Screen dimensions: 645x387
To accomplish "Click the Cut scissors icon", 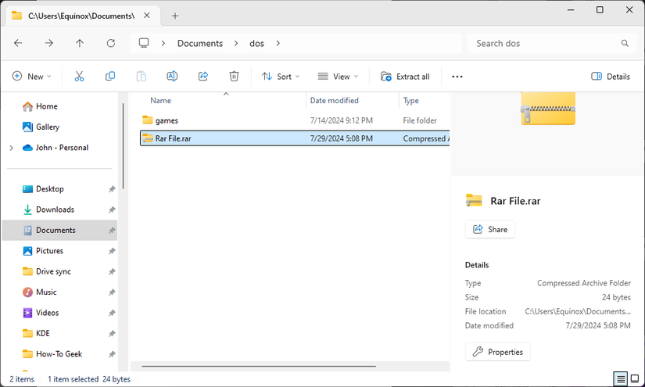I will pos(79,77).
